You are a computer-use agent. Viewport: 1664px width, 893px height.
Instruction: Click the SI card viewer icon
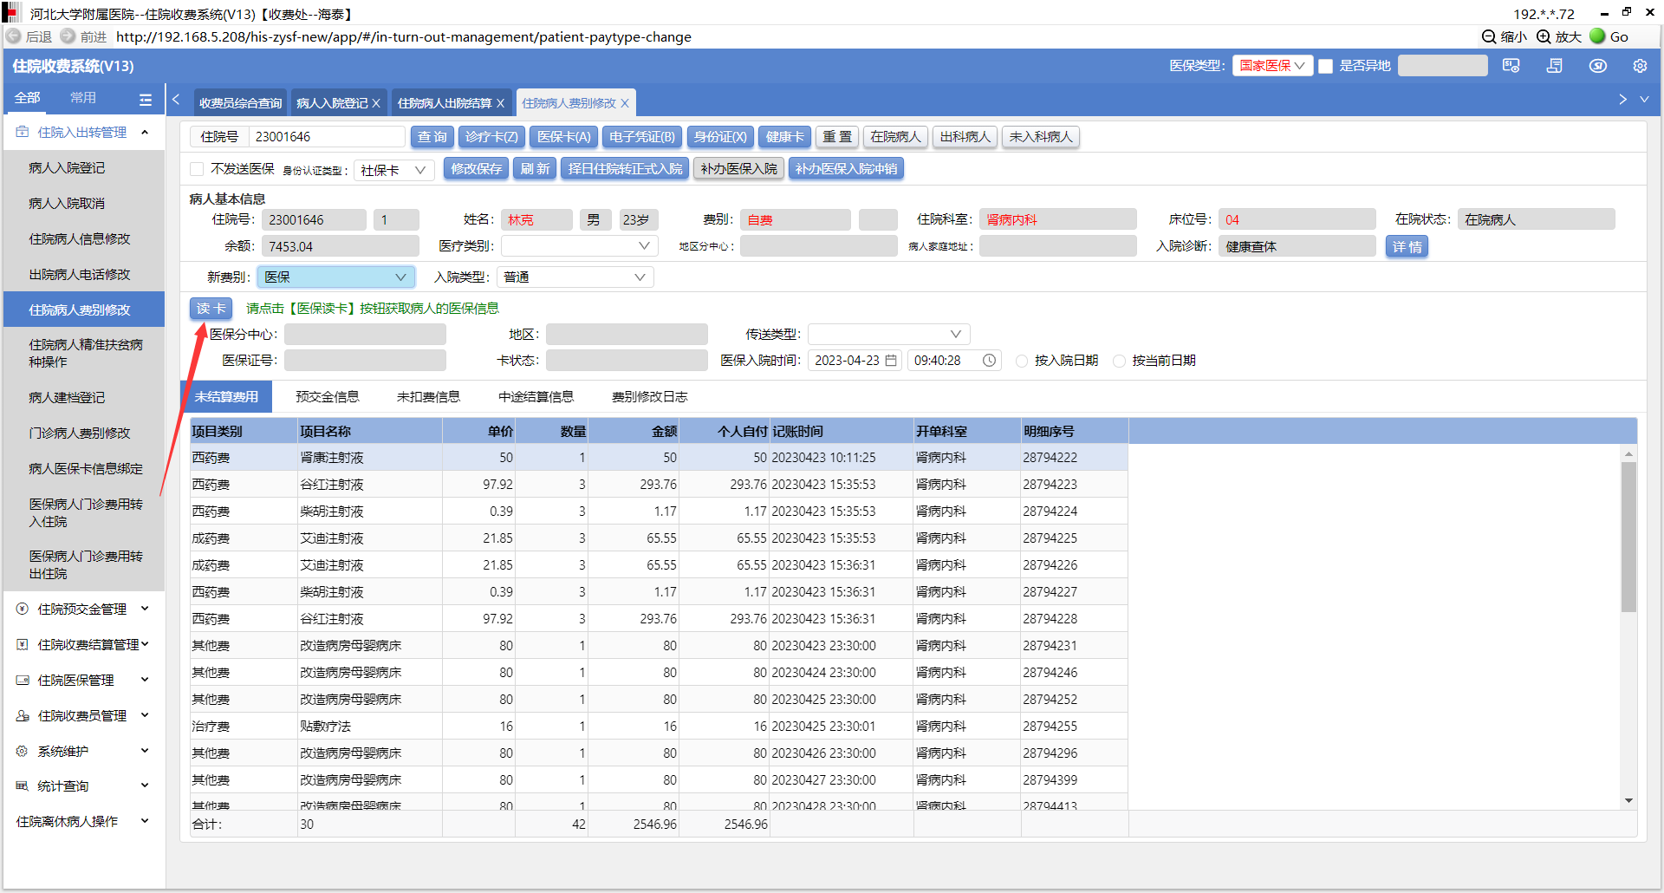click(1511, 66)
